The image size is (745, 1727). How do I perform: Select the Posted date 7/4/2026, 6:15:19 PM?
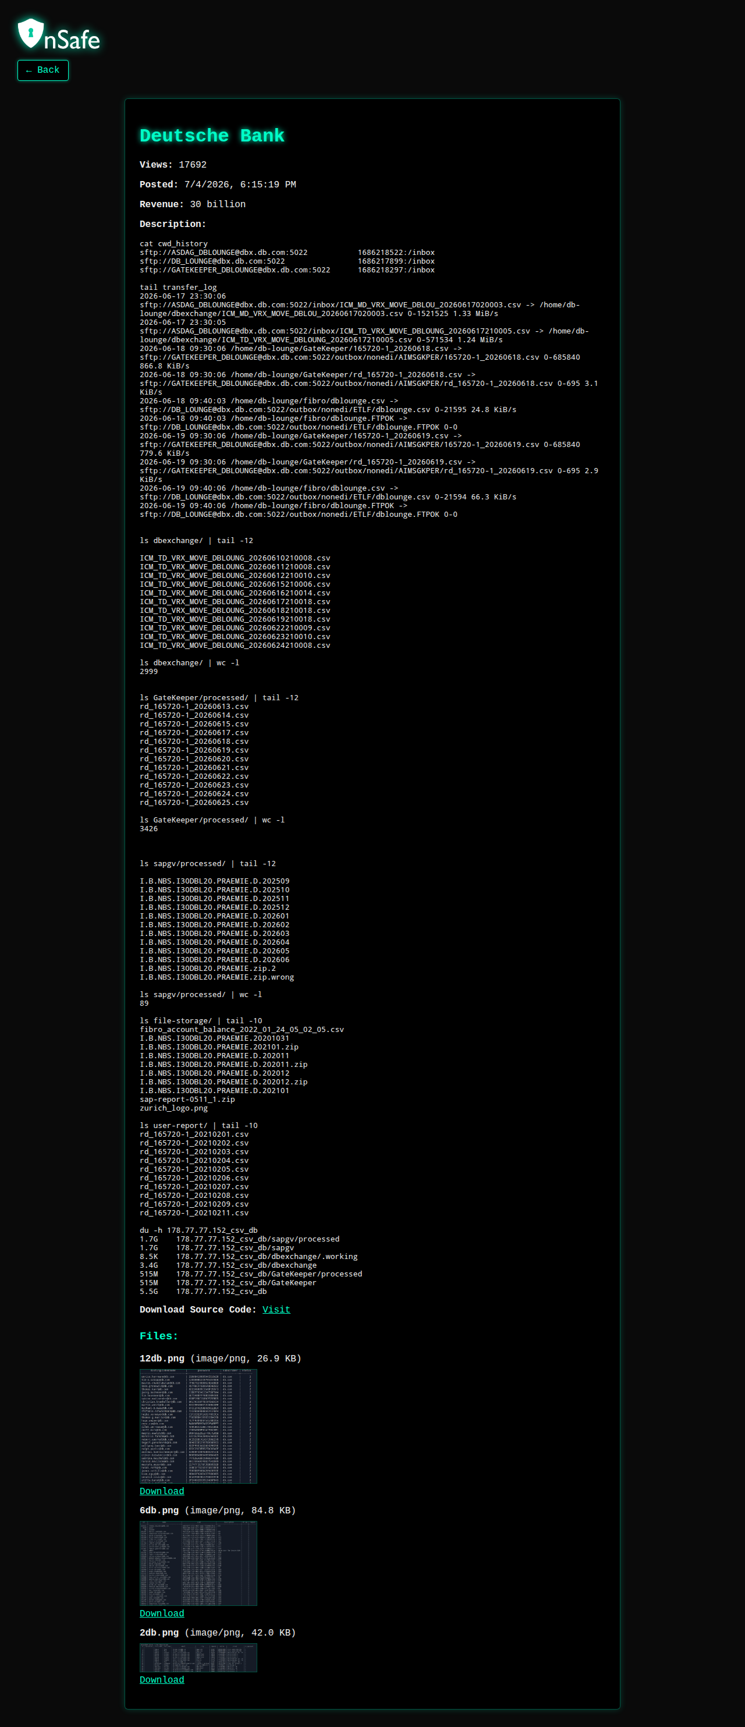point(240,185)
